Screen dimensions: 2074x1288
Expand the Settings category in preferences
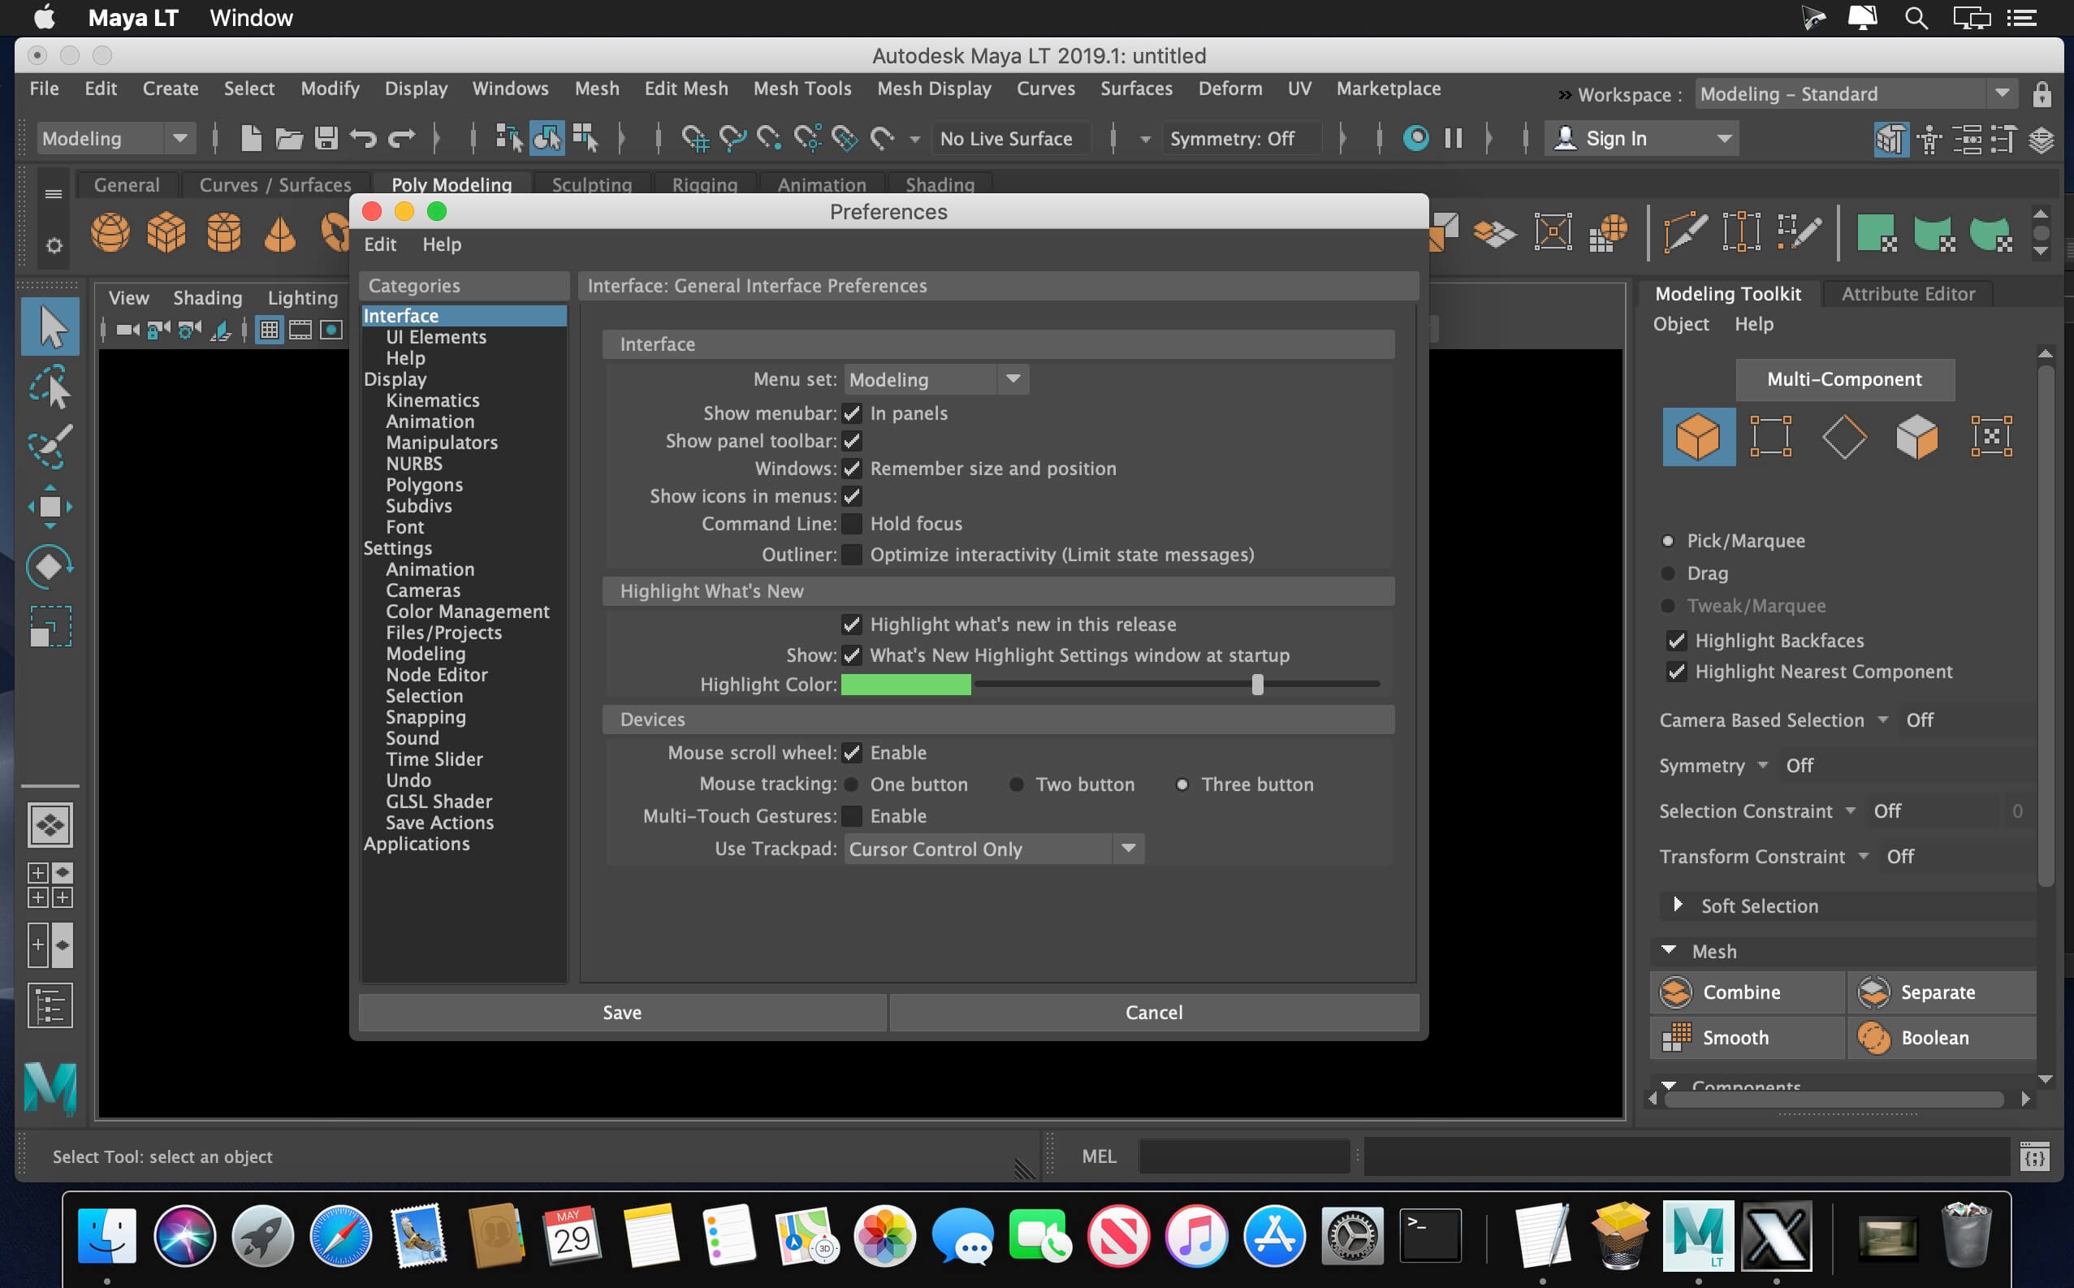(398, 547)
